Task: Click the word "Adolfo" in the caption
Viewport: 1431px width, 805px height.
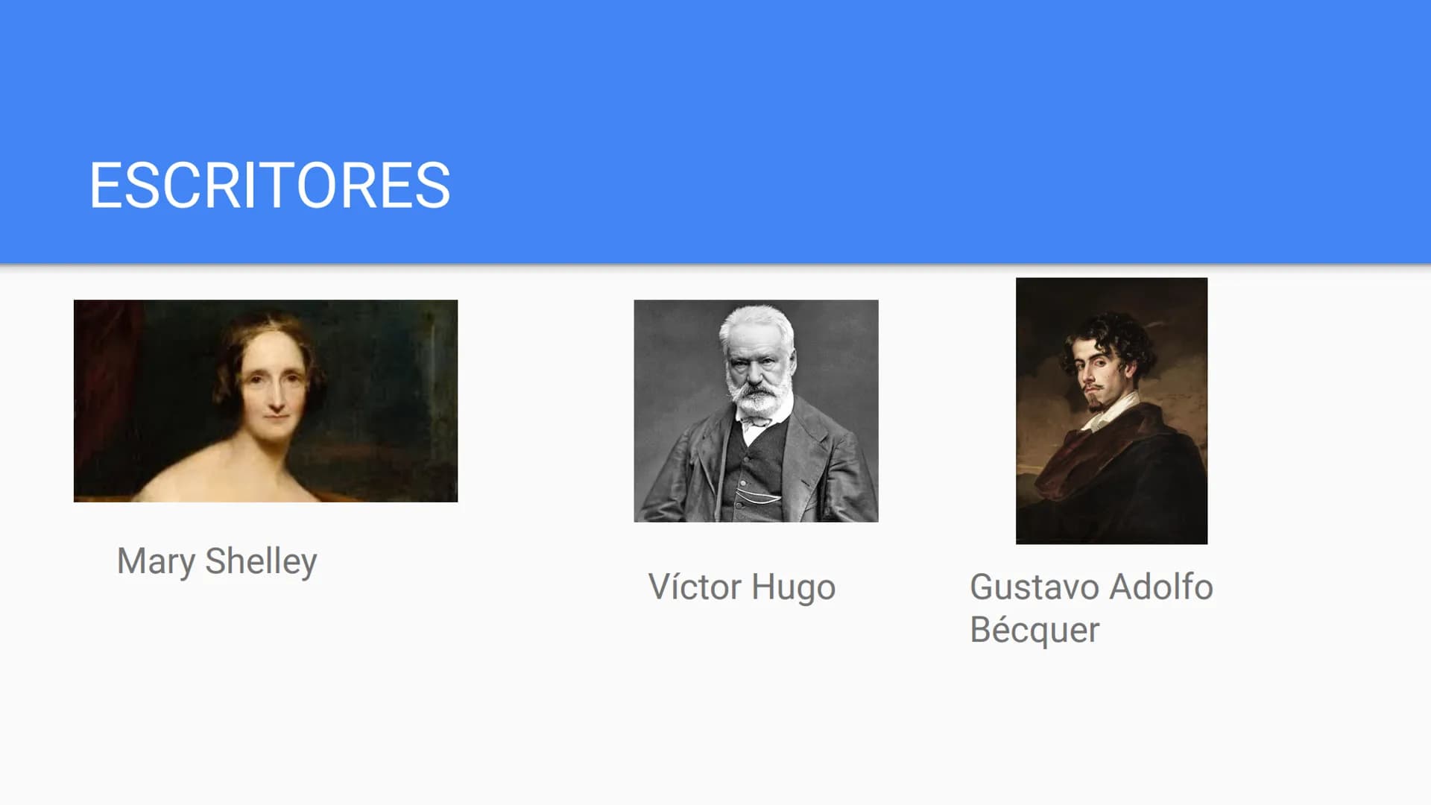Action: [1161, 587]
